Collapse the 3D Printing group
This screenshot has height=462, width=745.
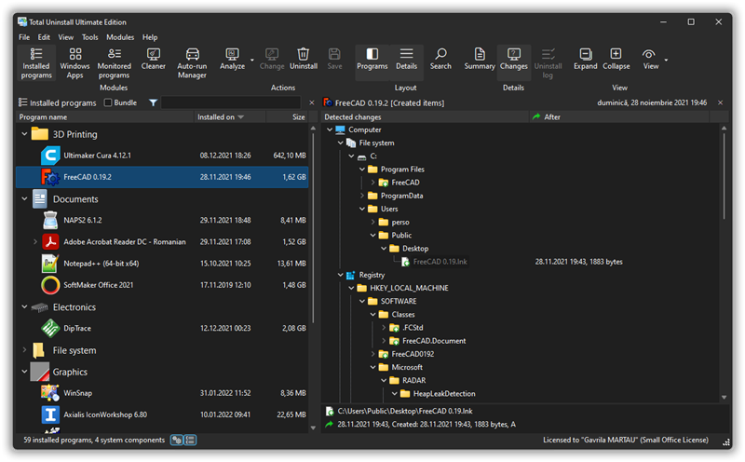24,134
